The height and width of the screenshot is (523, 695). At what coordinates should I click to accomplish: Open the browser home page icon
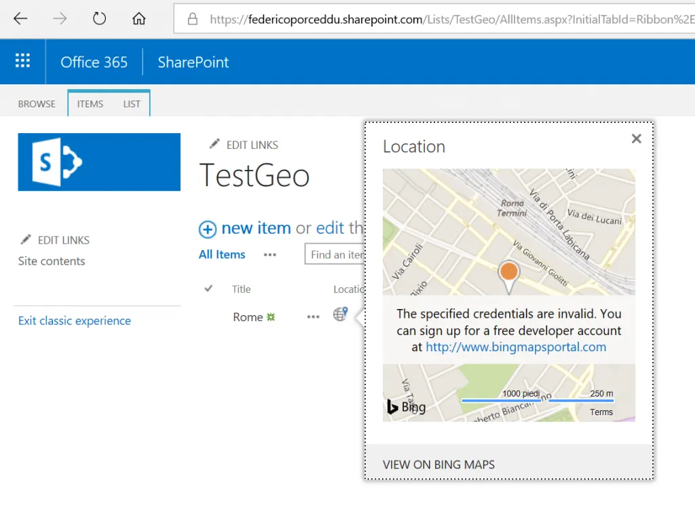138,18
